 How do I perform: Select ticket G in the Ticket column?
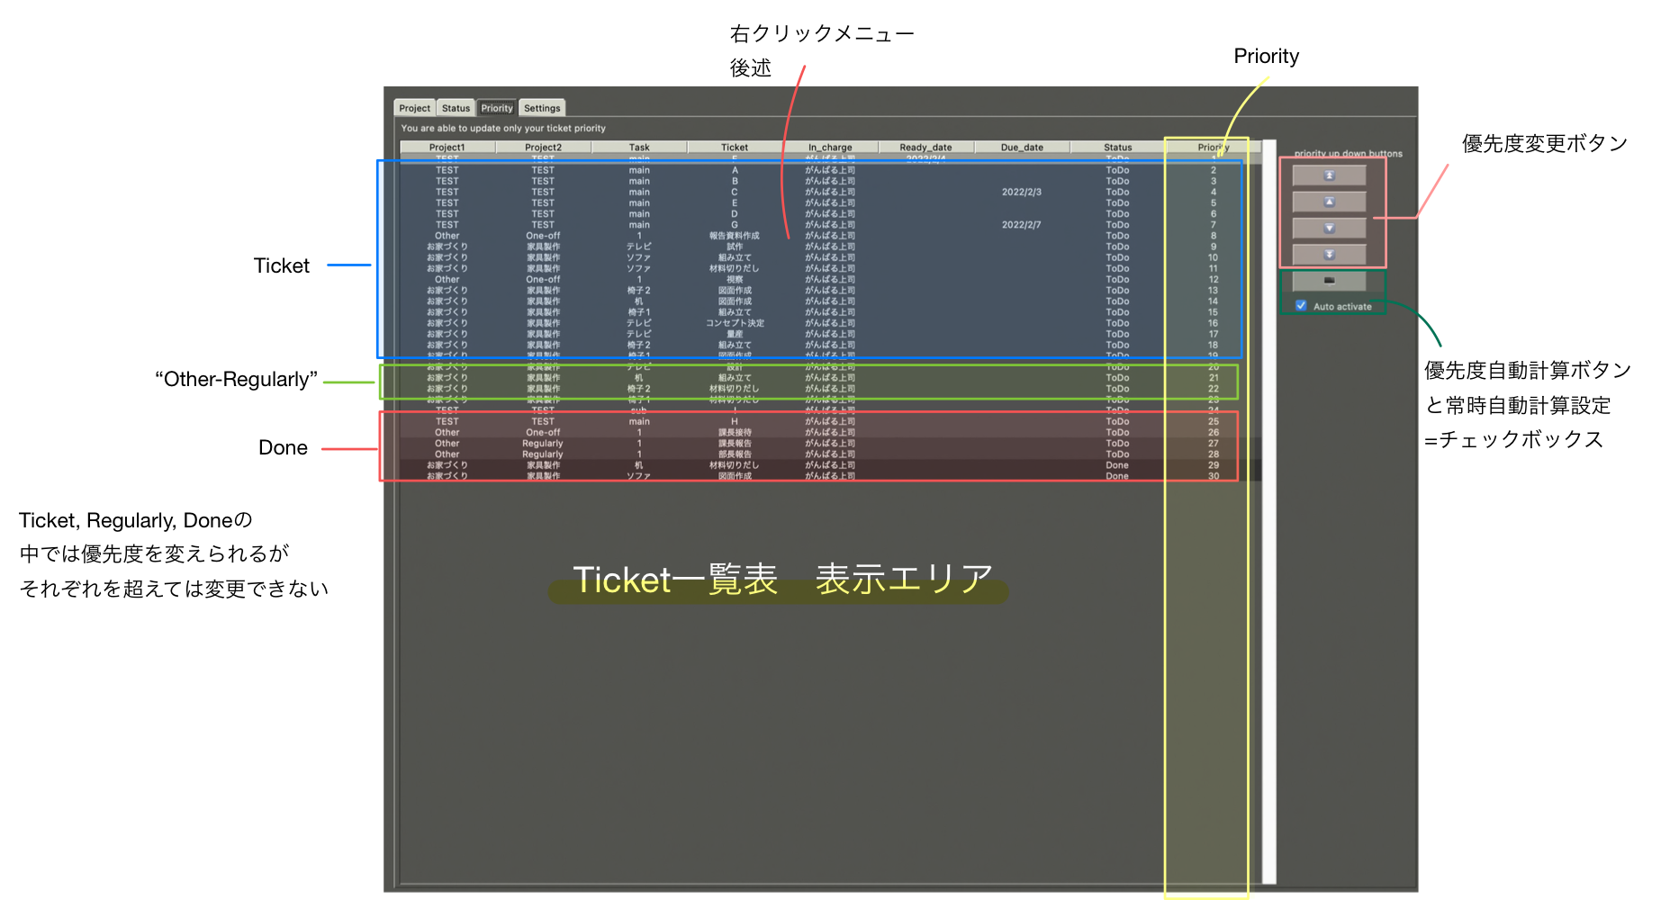[x=735, y=225]
